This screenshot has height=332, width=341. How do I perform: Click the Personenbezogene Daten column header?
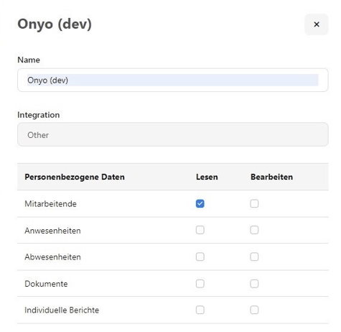75,177
